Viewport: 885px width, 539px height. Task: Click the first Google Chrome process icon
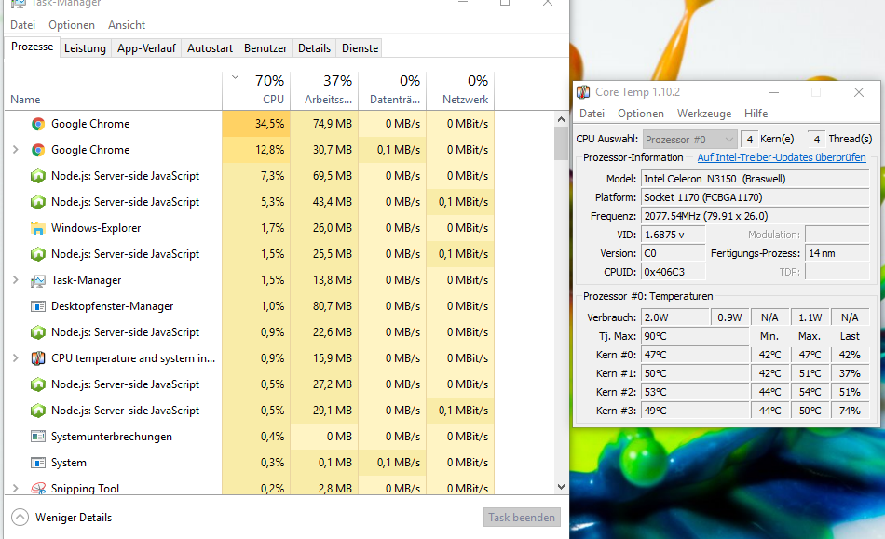[x=38, y=124]
